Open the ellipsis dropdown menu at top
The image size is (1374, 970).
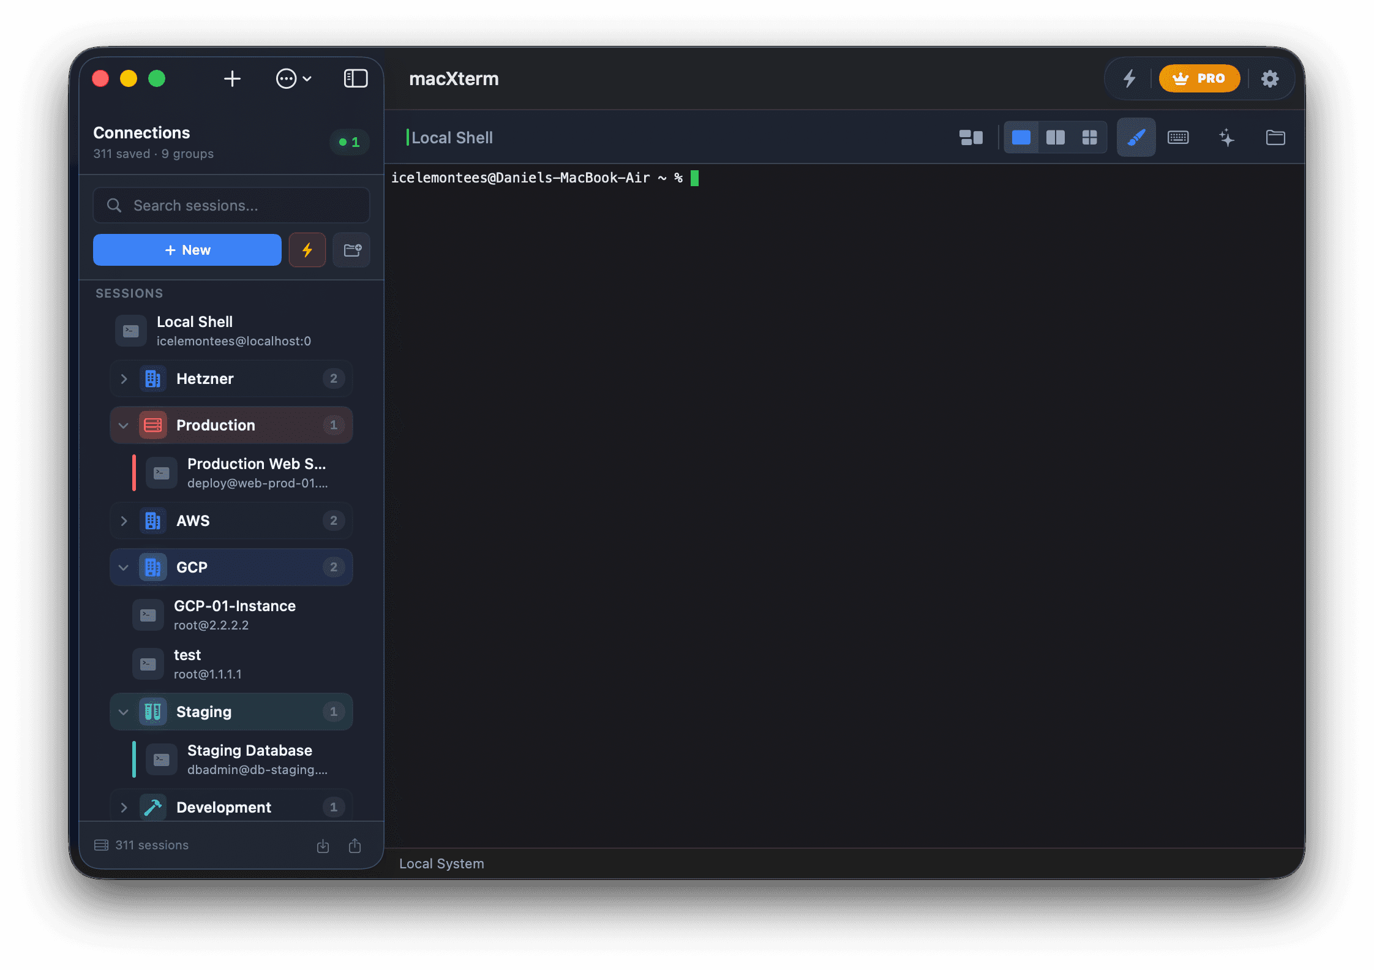[293, 78]
